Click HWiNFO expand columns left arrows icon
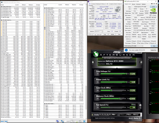Image resolution: width=159 pixels, height=123 pixels. [x=2, y=121]
